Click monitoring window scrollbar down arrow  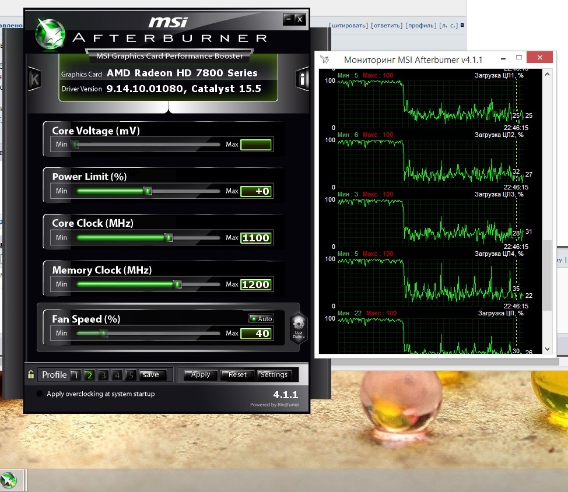coord(548,349)
